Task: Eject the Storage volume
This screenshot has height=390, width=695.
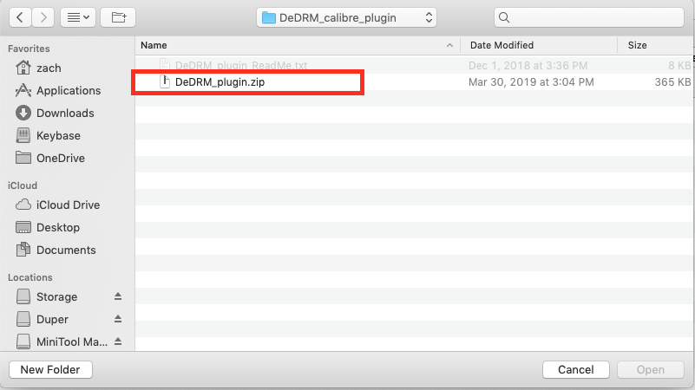Action: pos(118,296)
